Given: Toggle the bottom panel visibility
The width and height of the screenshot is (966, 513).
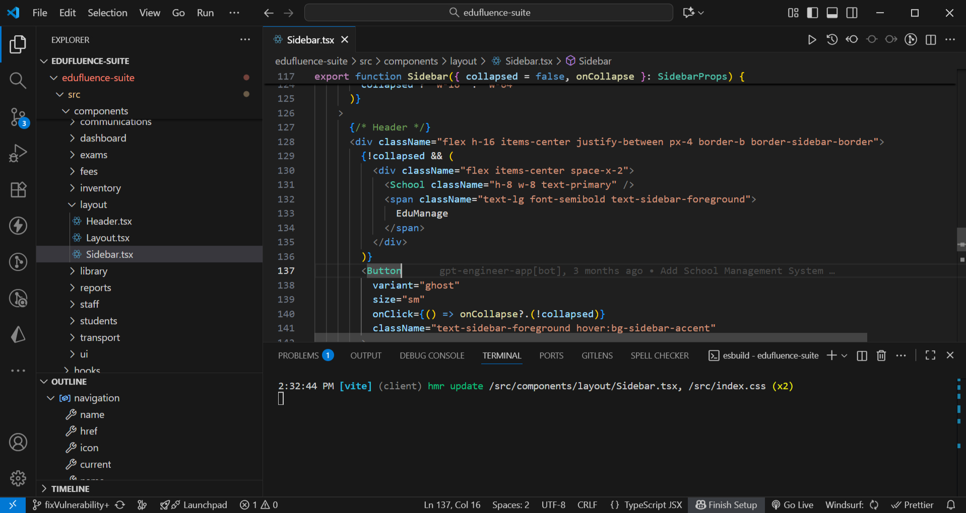Looking at the screenshot, I should click(x=832, y=13).
